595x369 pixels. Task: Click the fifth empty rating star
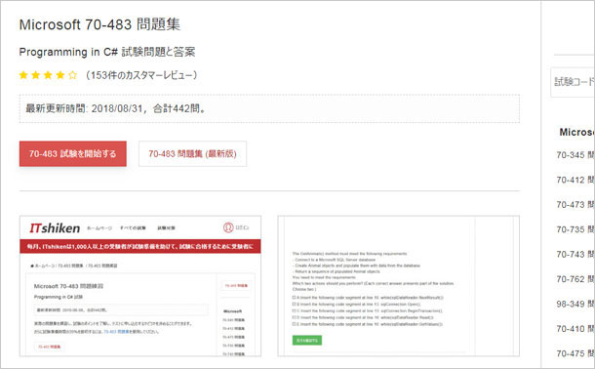[x=72, y=75]
